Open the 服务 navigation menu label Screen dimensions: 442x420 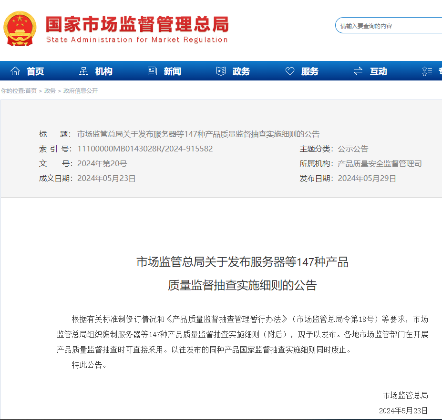309,71
